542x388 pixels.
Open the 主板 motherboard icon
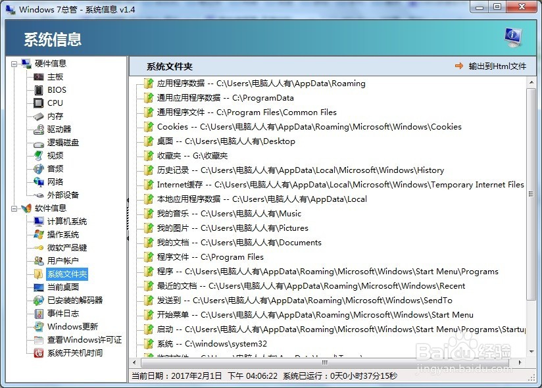pyautogui.click(x=39, y=77)
